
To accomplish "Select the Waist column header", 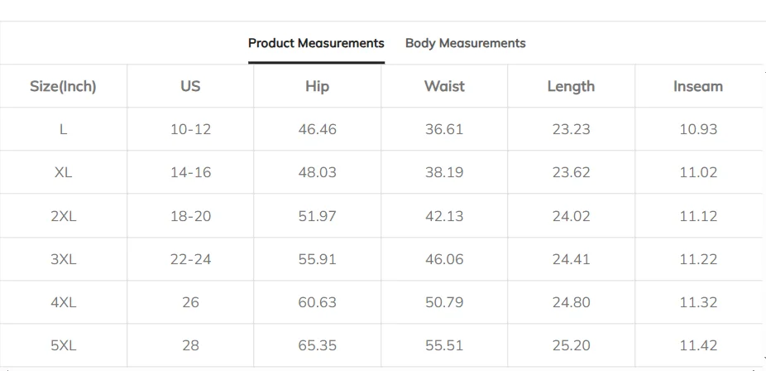I will [x=444, y=86].
